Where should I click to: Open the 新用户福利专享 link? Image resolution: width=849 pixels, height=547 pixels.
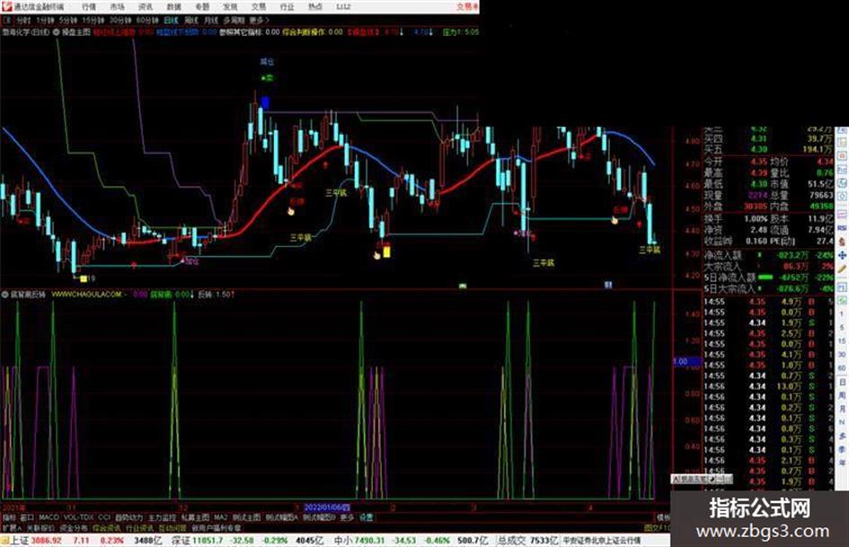click(x=217, y=527)
